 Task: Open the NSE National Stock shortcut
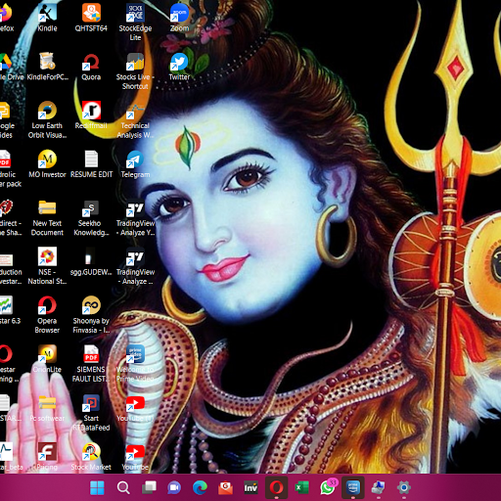tap(47, 266)
